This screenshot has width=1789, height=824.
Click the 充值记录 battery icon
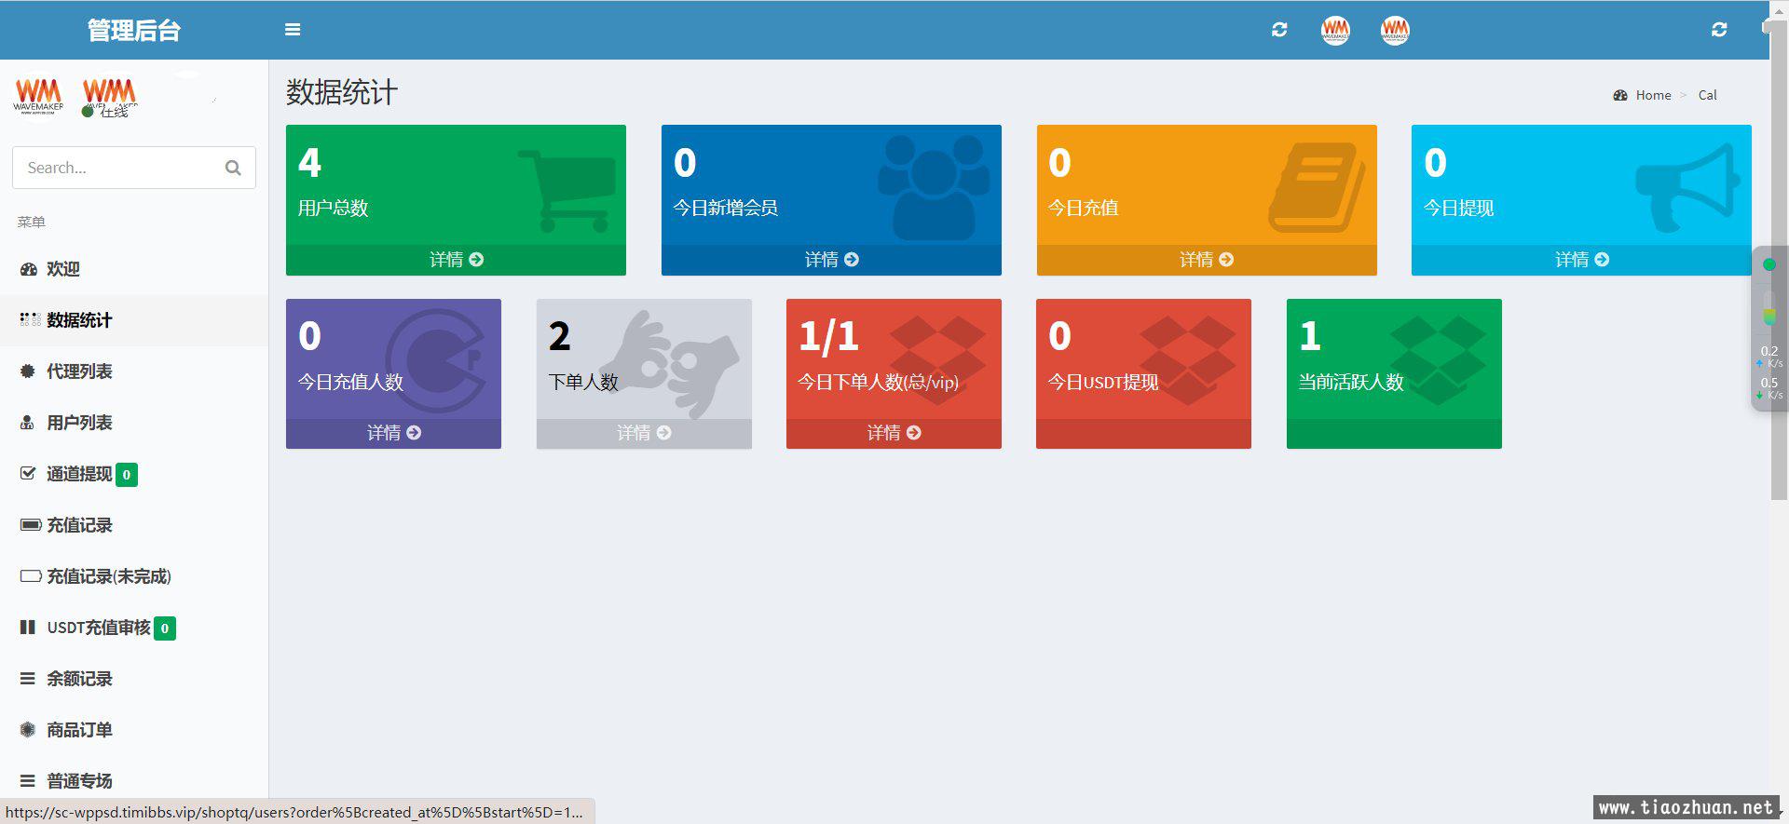pyautogui.click(x=31, y=525)
